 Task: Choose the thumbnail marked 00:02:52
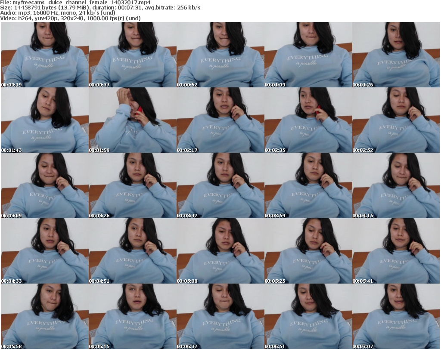[396, 120]
